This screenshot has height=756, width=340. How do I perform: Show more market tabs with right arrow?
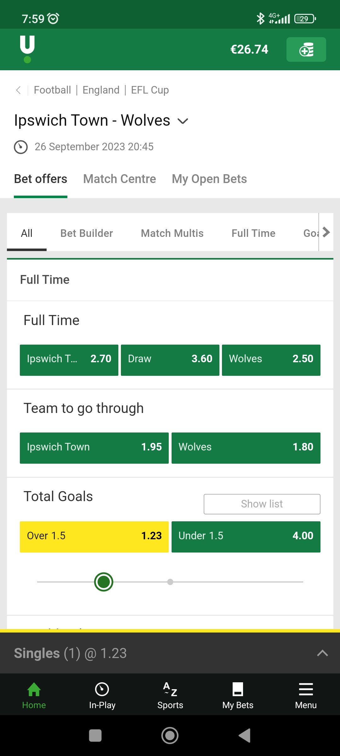pos(326,232)
